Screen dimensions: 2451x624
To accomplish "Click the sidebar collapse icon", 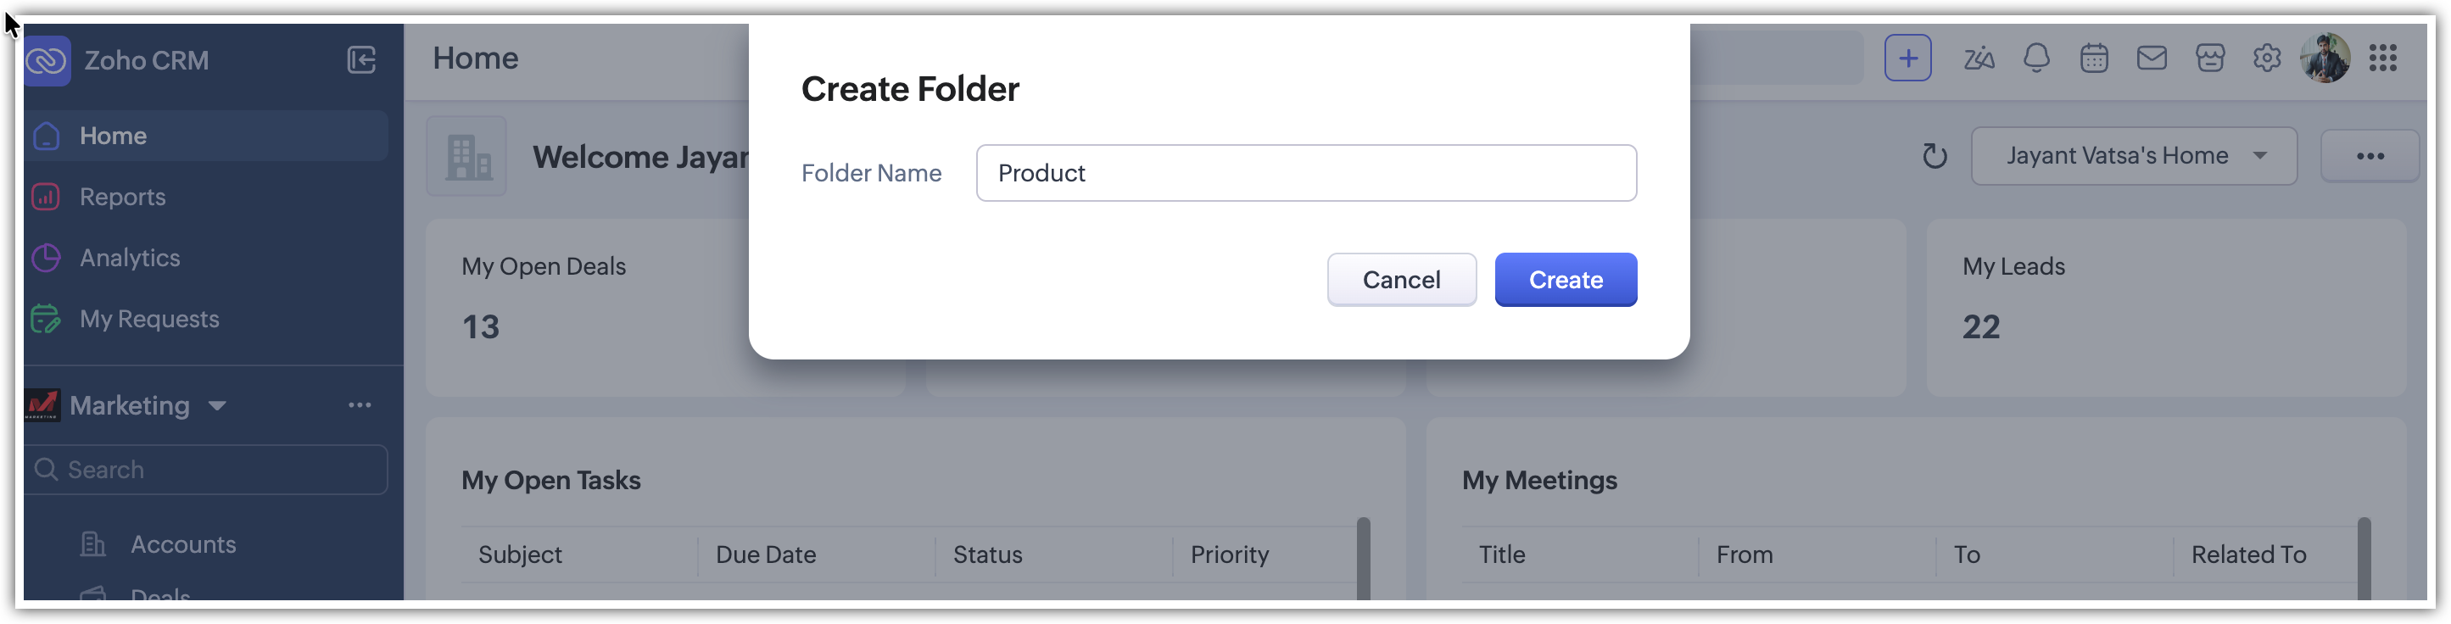I will (x=361, y=60).
